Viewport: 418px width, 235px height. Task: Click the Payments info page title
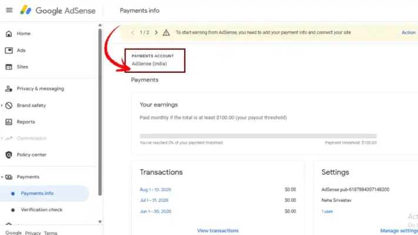pyautogui.click(x=140, y=11)
